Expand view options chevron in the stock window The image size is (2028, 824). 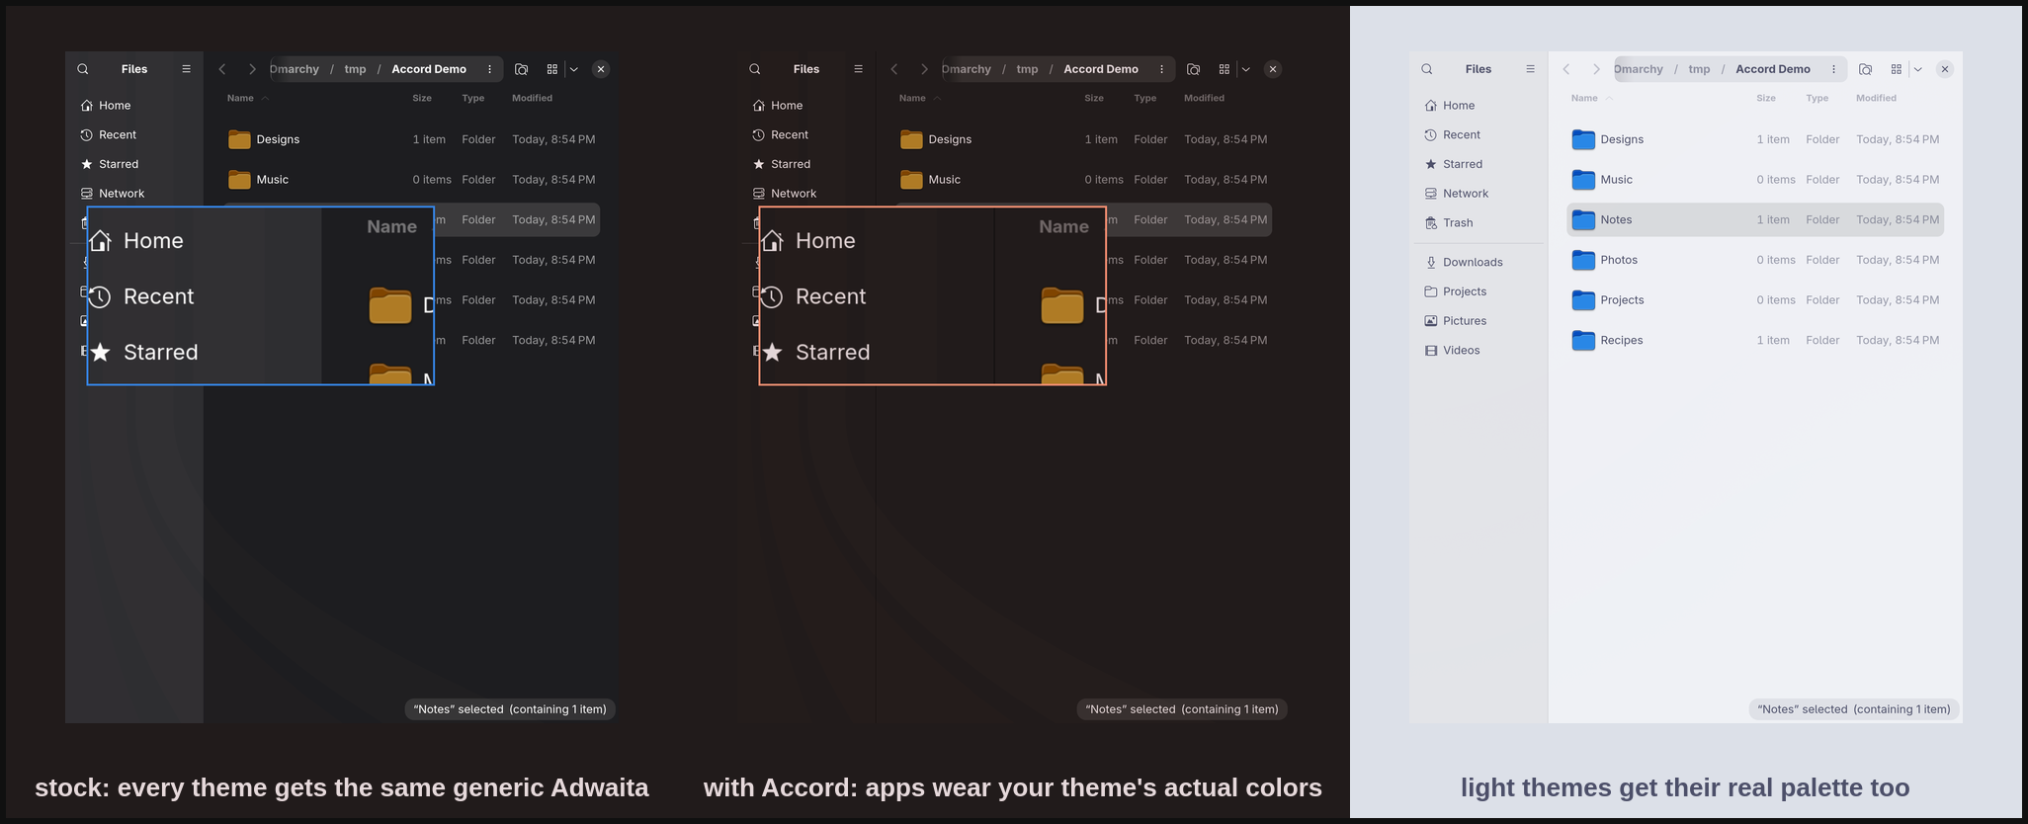point(573,69)
